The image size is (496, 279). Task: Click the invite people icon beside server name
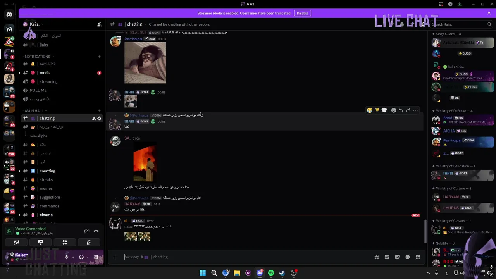coord(100,24)
